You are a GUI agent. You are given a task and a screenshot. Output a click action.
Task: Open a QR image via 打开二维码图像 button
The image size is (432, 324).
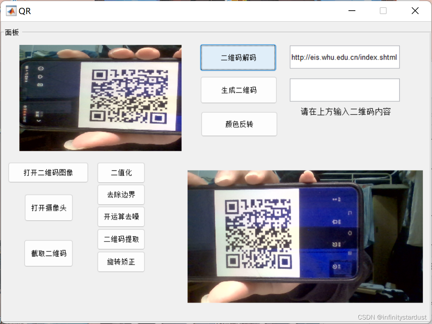(x=48, y=172)
